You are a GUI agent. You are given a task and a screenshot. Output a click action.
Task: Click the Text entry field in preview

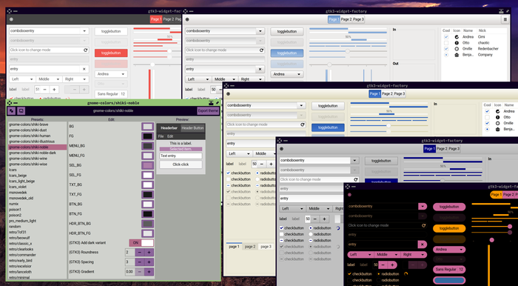click(x=181, y=156)
